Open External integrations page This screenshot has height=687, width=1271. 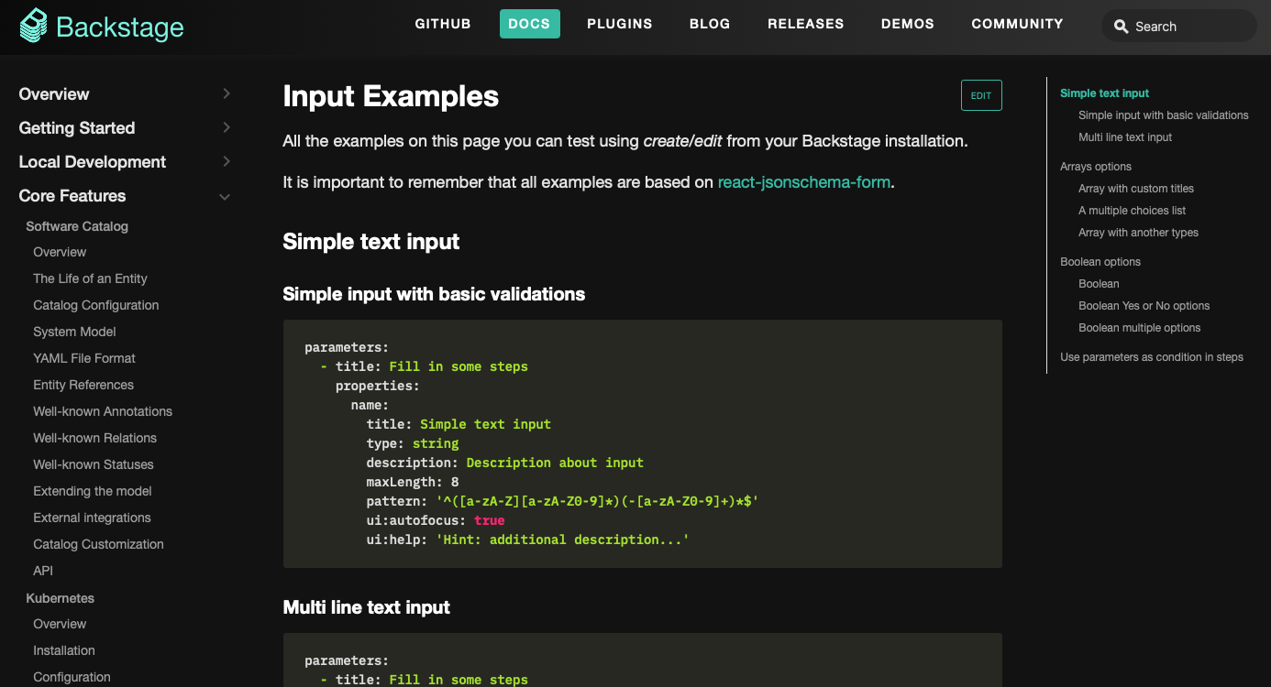92,518
